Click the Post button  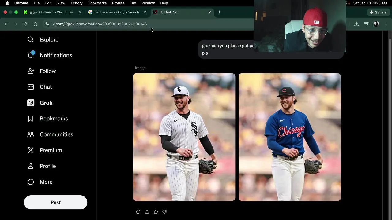tap(55, 202)
